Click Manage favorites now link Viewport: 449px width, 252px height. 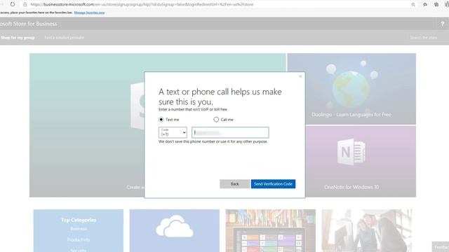(x=89, y=13)
